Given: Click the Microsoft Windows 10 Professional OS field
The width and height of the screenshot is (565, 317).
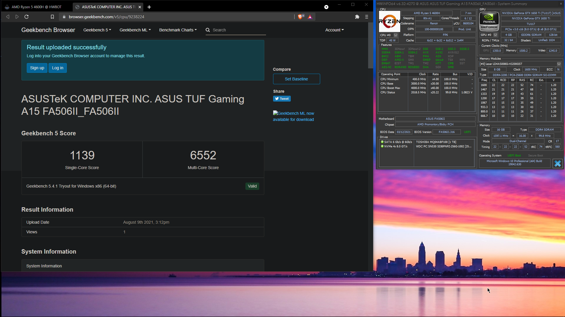Looking at the screenshot, I should click(514, 163).
